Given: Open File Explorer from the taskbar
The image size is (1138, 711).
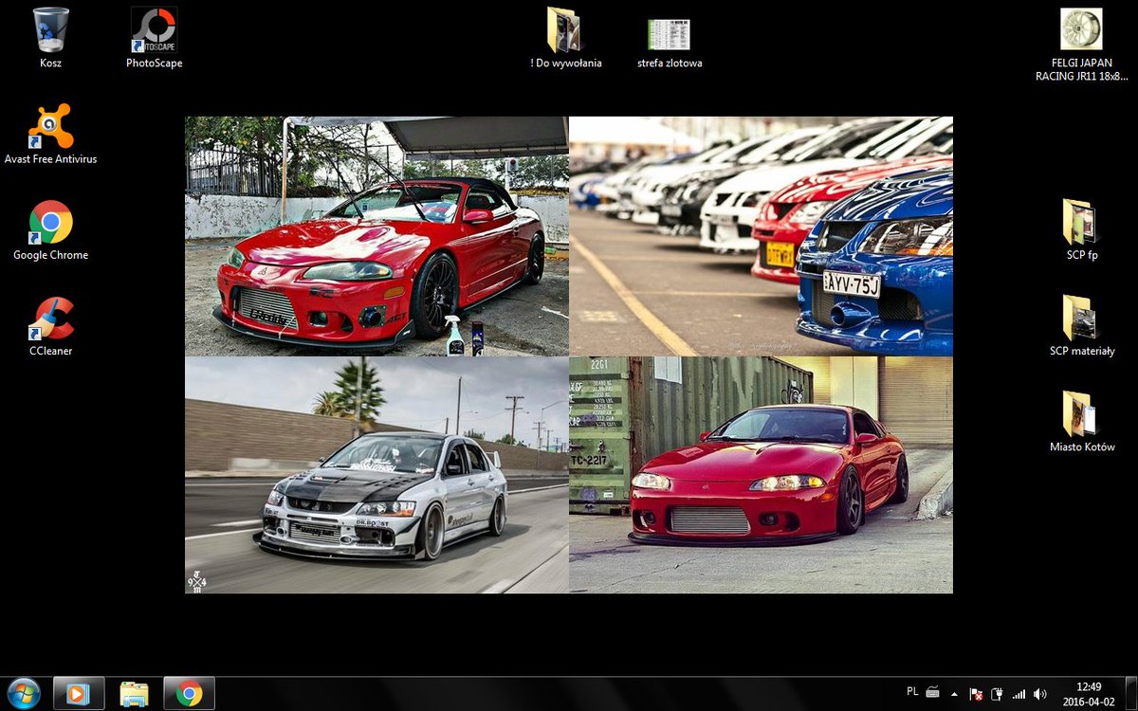Looking at the screenshot, I should click(x=134, y=694).
